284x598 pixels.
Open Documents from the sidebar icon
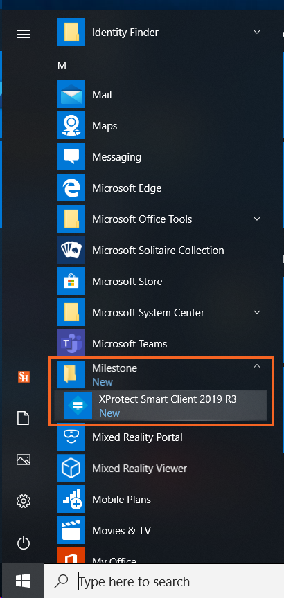tap(24, 418)
